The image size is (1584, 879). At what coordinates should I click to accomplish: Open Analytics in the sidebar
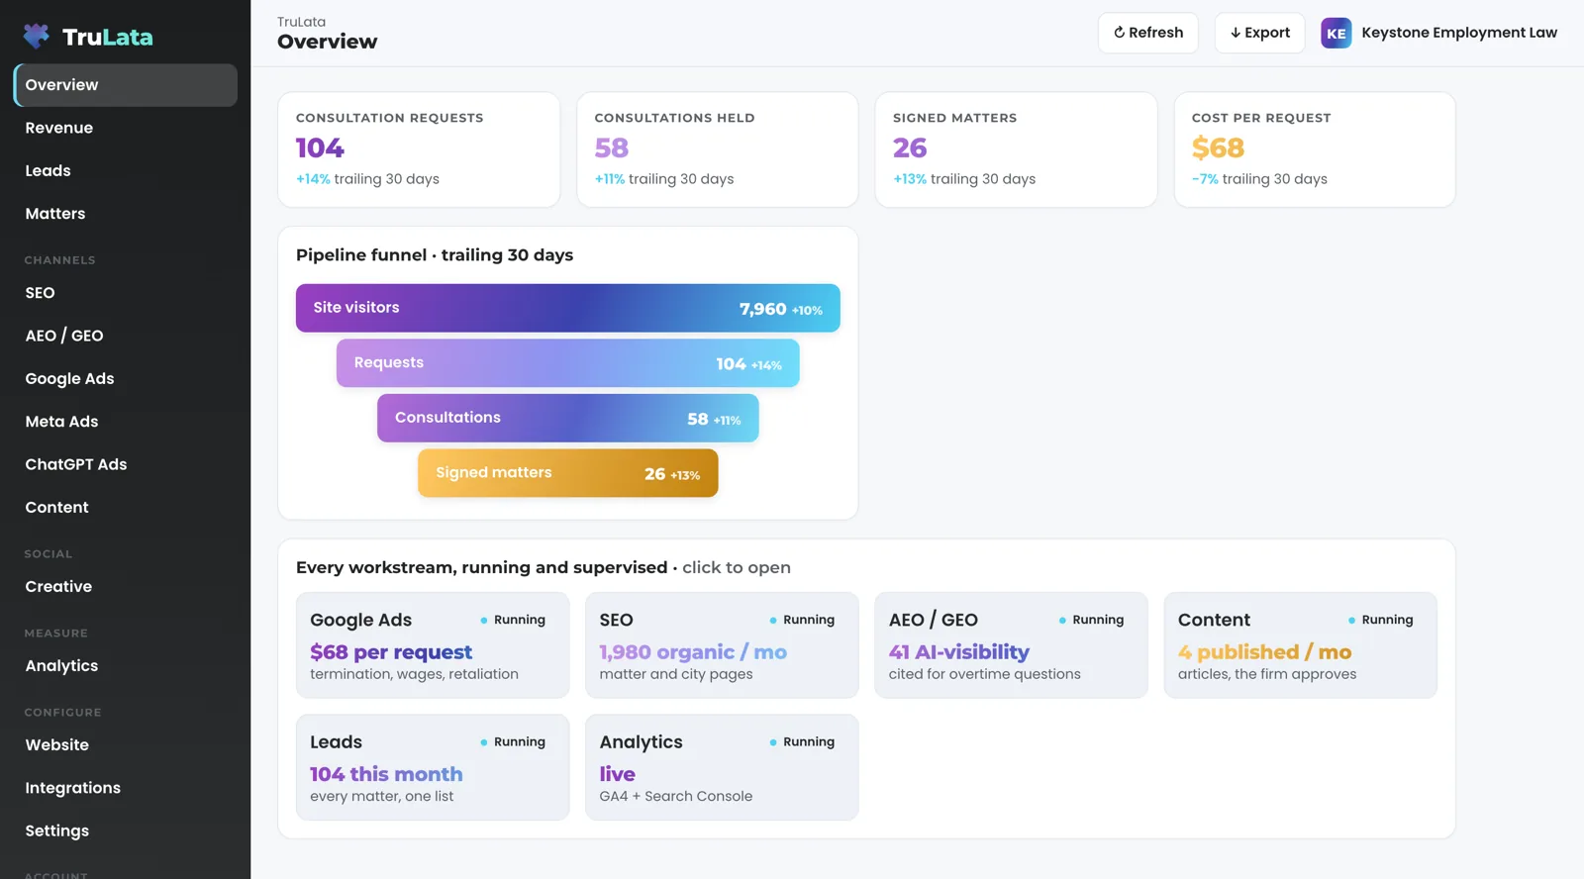pyautogui.click(x=126, y=666)
